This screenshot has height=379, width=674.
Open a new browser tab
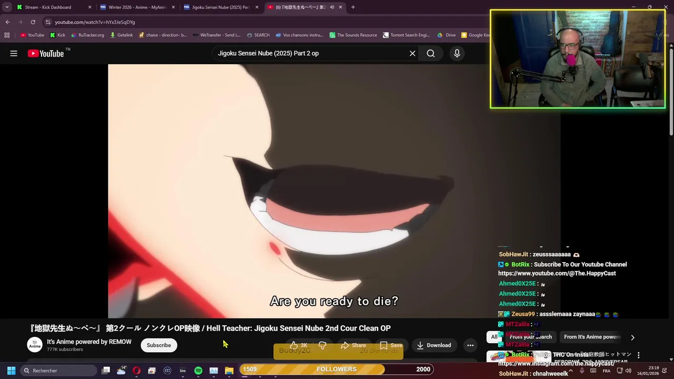(353, 7)
